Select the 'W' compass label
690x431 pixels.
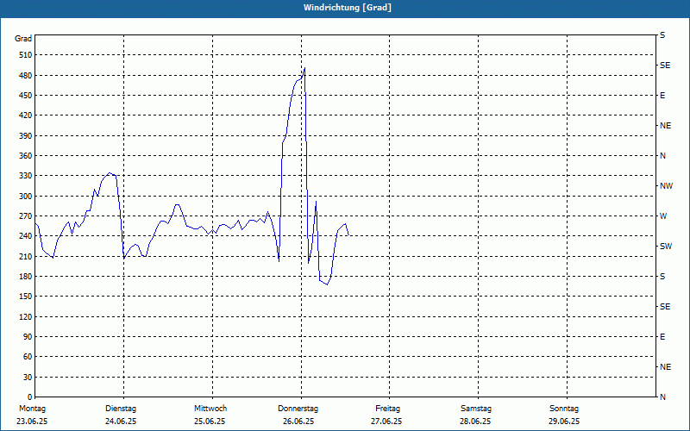663,216
